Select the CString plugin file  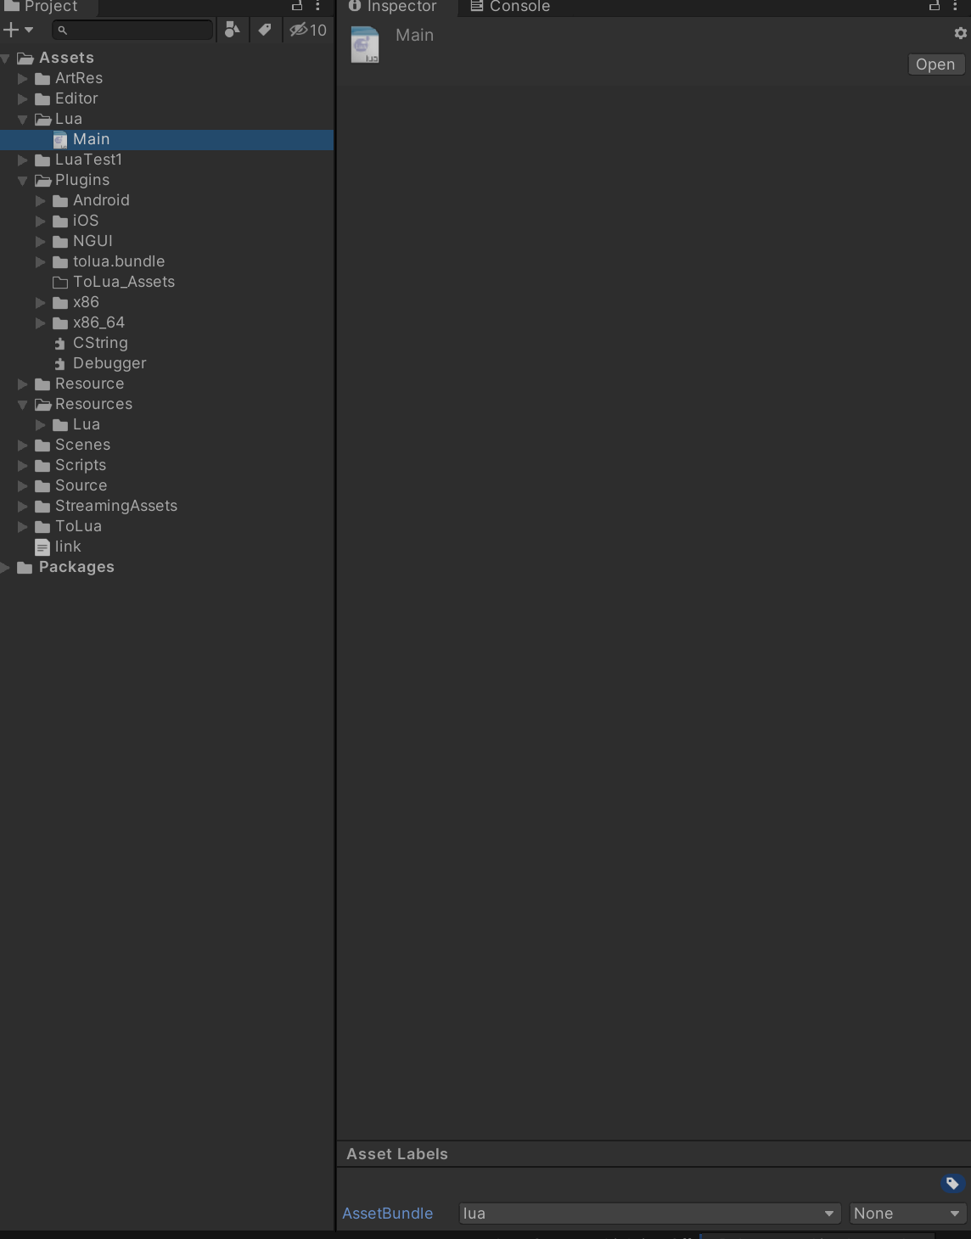click(100, 343)
